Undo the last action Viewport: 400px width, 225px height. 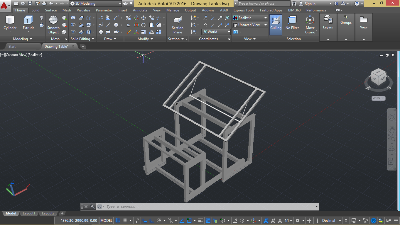(x=51, y=4)
